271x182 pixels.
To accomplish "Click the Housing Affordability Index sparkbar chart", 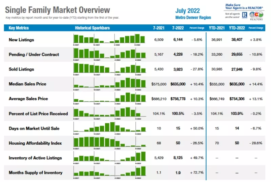I will 109,143.
